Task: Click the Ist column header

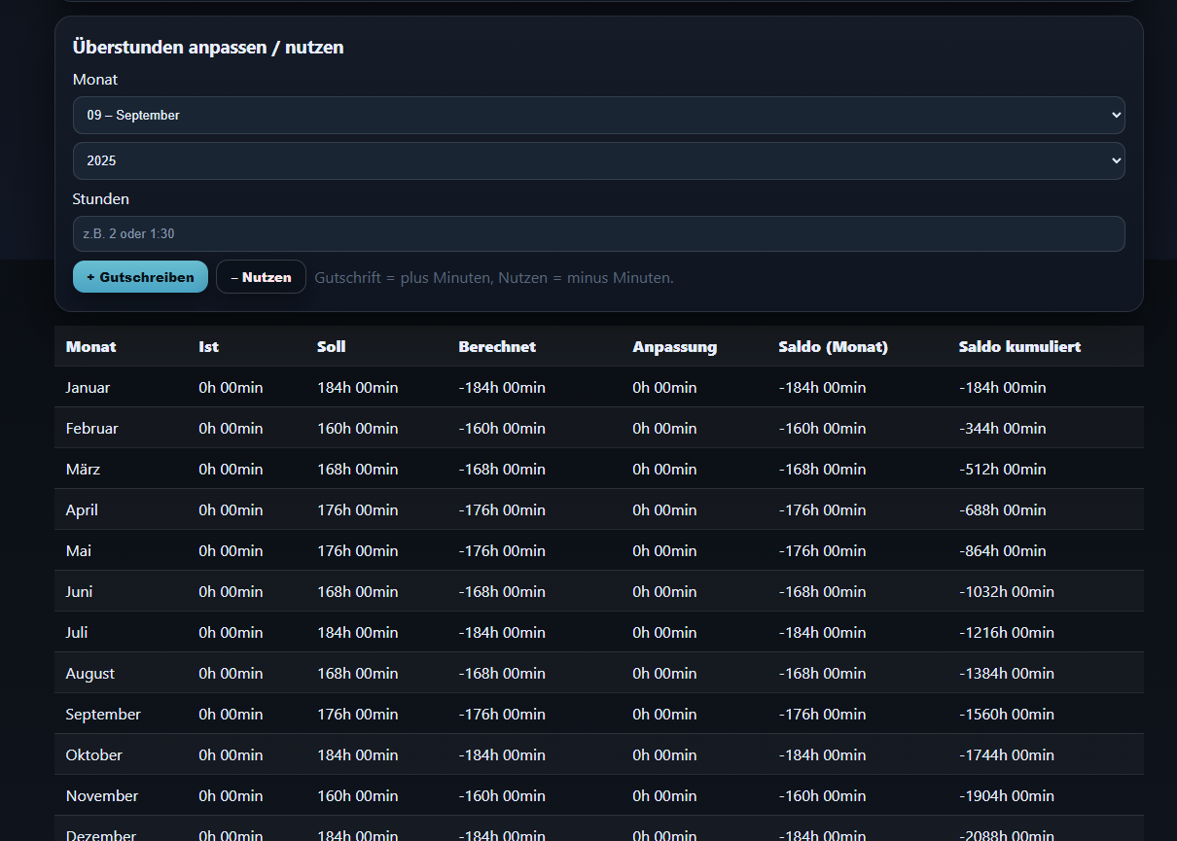Action: (207, 346)
